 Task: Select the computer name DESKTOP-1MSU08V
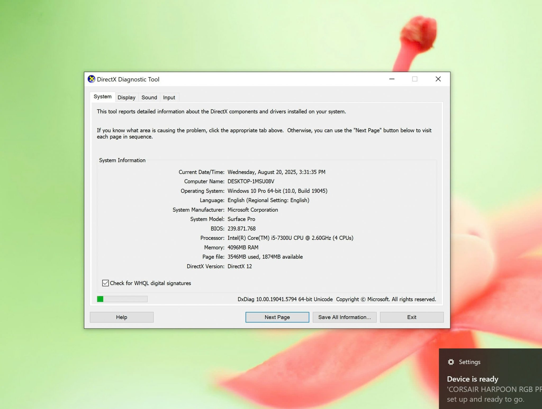click(251, 182)
